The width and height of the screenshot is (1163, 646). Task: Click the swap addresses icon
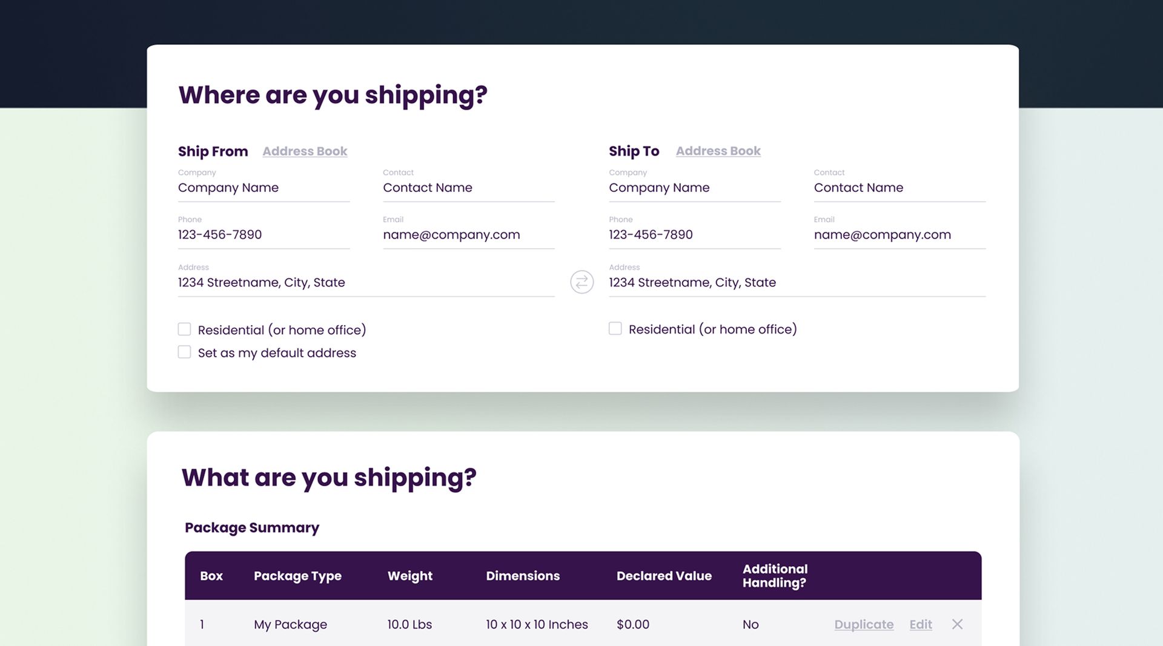click(x=581, y=282)
